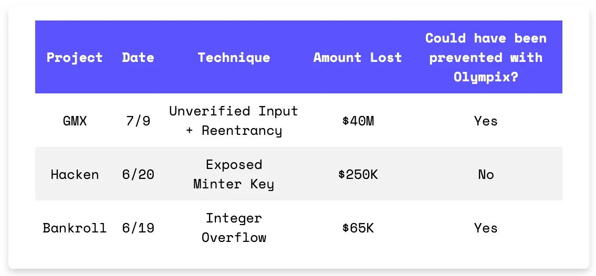Image resolution: width=596 pixels, height=276 pixels.
Task: Click the "$250K" amount cell
Action: [x=357, y=175]
